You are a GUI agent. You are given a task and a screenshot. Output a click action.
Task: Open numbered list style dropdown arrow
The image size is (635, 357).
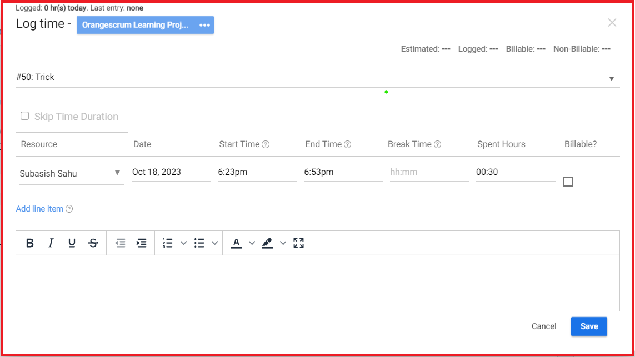tap(183, 243)
